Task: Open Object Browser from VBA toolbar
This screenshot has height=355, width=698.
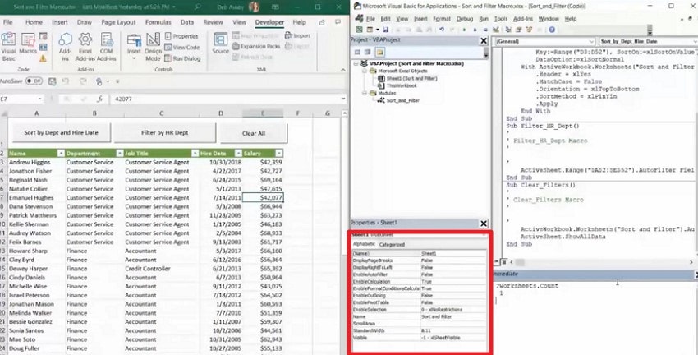Action: point(530,30)
